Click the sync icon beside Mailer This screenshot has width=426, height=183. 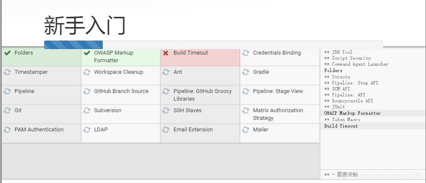pyautogui.click(x=246, y=130)
